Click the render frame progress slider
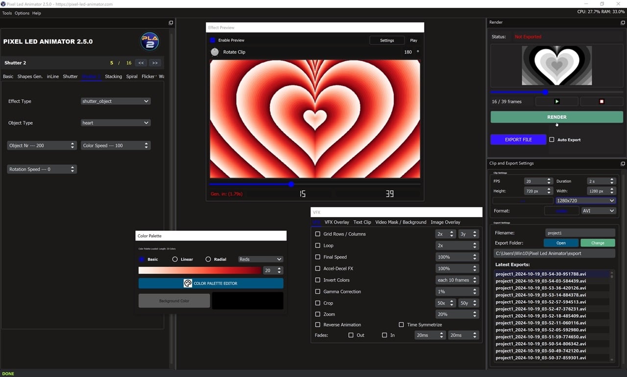The image size is (627, 377). 545,92
